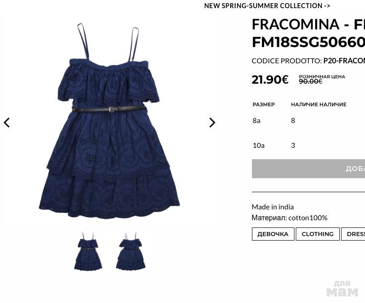365x303 pixels.
Task: Click the main blue dress image
Action: [x=109, y=121]
